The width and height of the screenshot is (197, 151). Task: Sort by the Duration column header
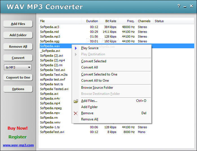(90, 21)
